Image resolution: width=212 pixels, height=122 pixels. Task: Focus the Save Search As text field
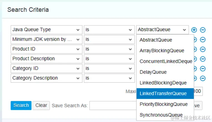tap(112, 105)
